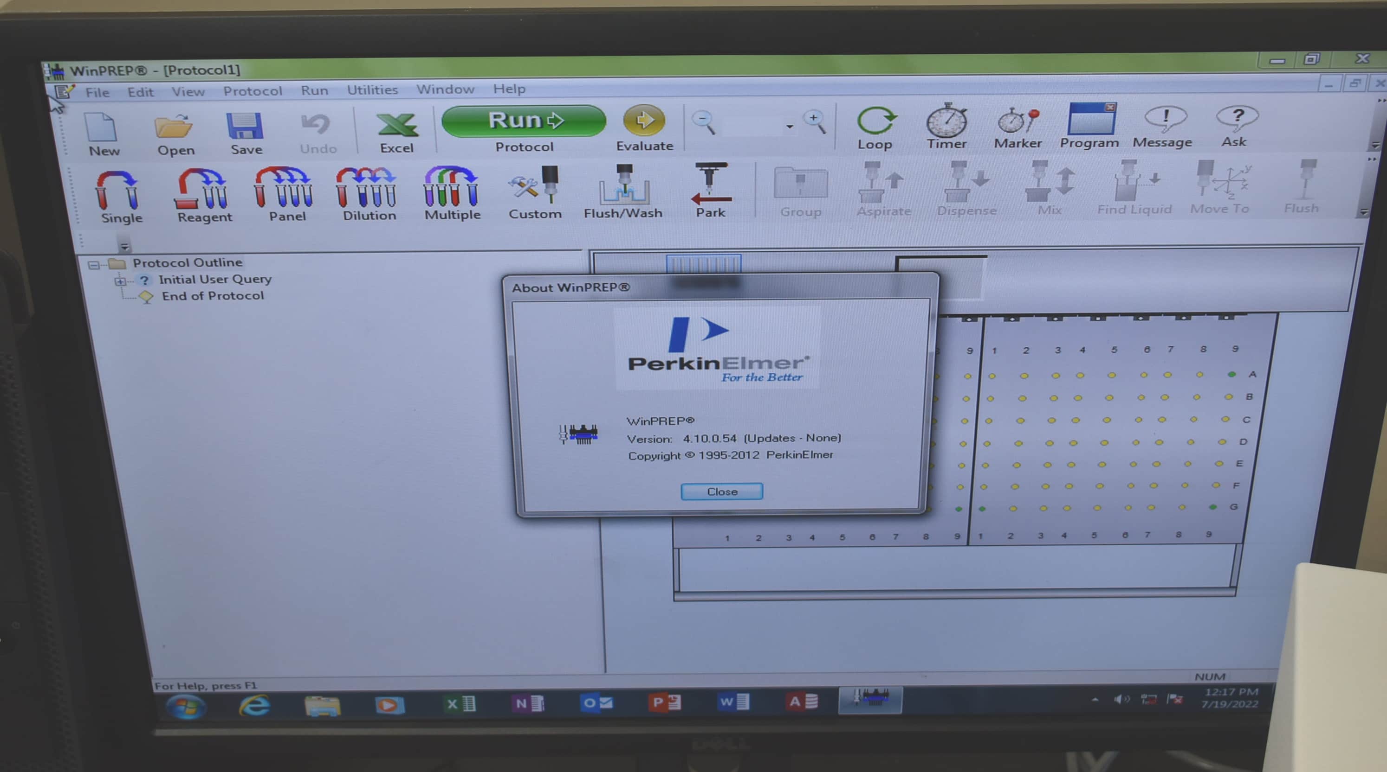Image resolution: width=1387 pixels, height=772 pixels.
Task: Open the Help menu
Action: 509,89
